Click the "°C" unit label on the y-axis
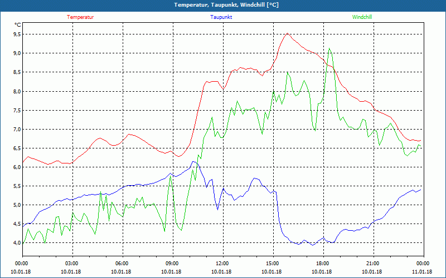 click(x=18, y=25)
